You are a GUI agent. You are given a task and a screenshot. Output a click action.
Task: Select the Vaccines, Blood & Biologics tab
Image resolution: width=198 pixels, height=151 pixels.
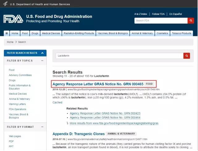click(112, 33)
